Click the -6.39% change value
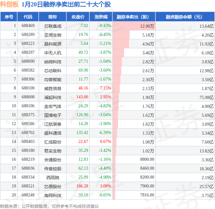Screen dimensions: 215x209 coord(105,133)
